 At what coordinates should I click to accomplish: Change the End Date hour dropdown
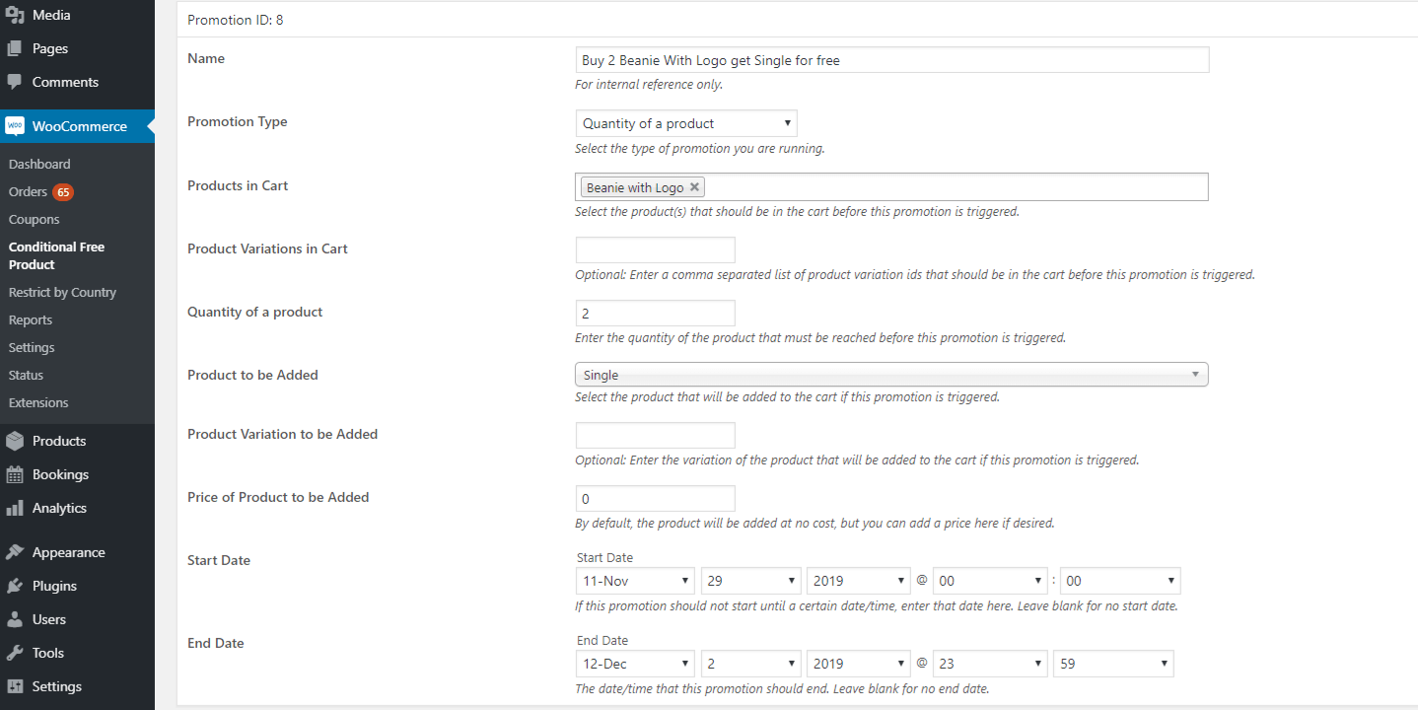[x=989, y=664]
